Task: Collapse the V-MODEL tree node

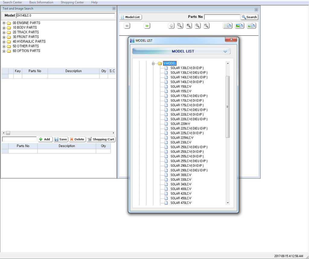Action: 153,64
